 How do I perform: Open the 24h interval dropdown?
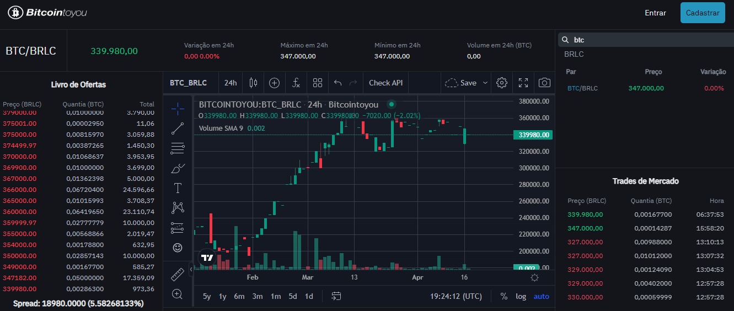(x=231, y=83)
